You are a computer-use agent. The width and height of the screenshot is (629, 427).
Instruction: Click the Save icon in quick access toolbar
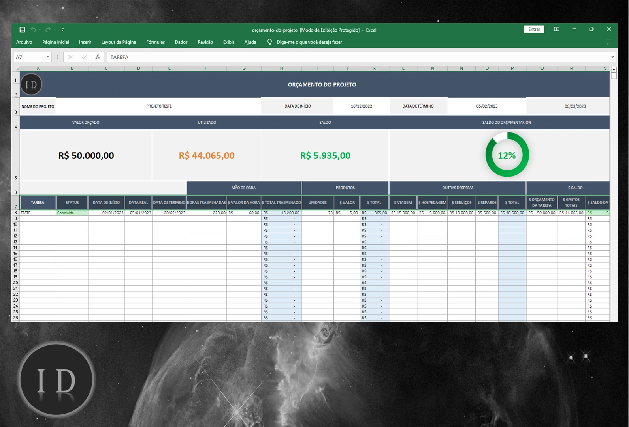click(22, 30)
